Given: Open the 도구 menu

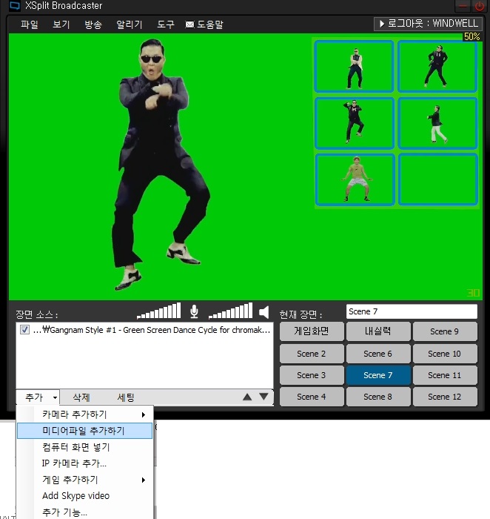Looking at the screenshot, I should [165, 24].
